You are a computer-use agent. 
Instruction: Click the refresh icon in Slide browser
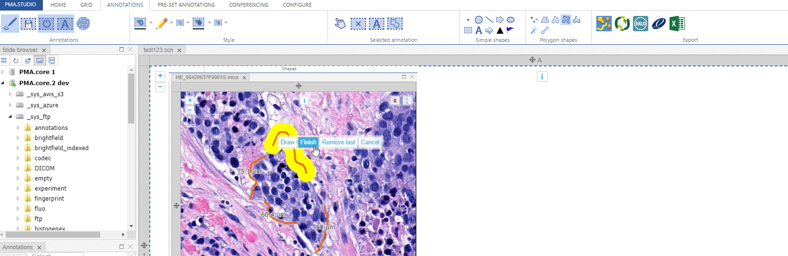16,61
